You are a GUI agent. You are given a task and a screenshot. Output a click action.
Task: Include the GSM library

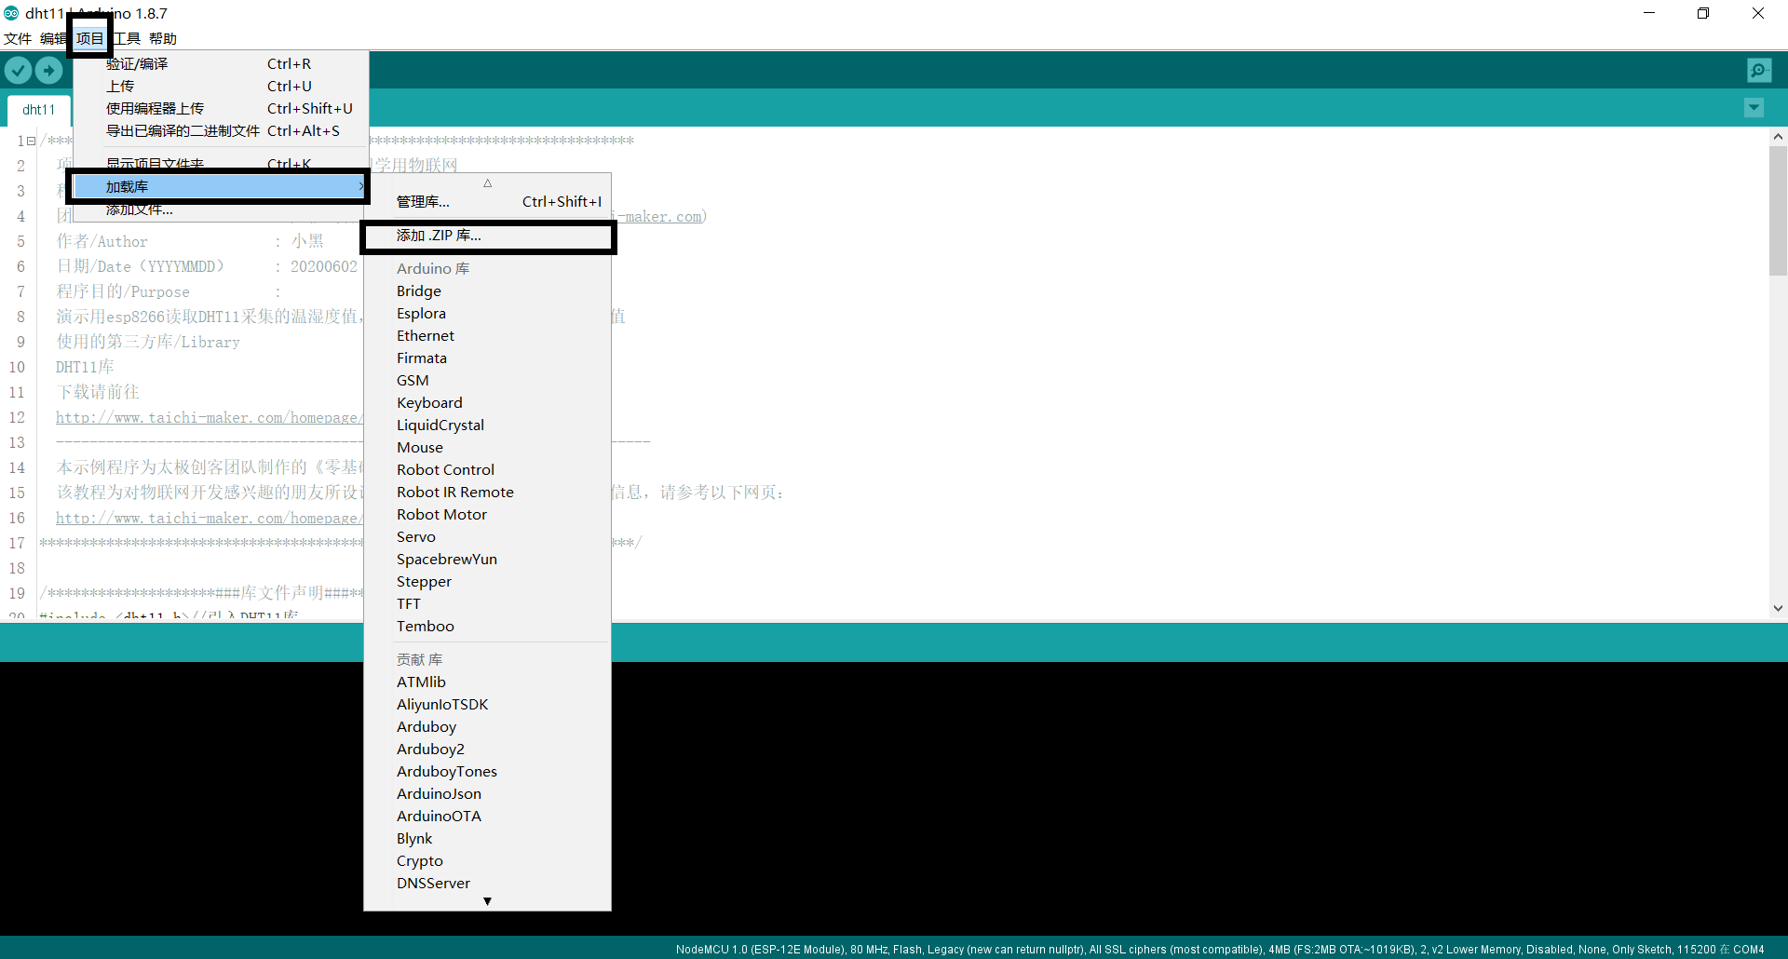pos(487,380)
